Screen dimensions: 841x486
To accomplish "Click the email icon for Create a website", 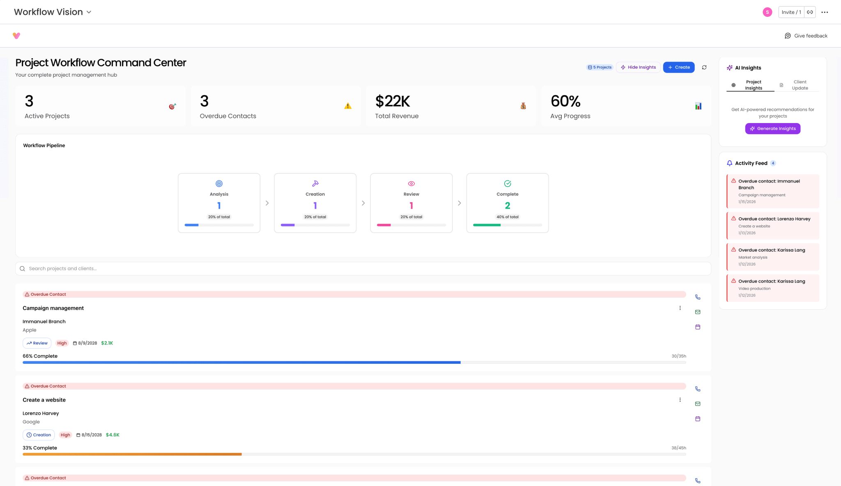I will tap(697, 404).
